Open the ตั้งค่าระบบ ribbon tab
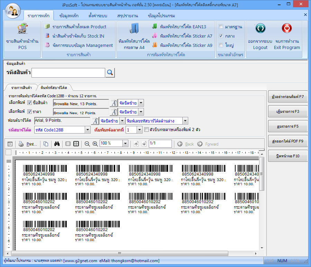The width and height of the screenshot is (311, 267). pyautogui.click(x=98, y=16)
